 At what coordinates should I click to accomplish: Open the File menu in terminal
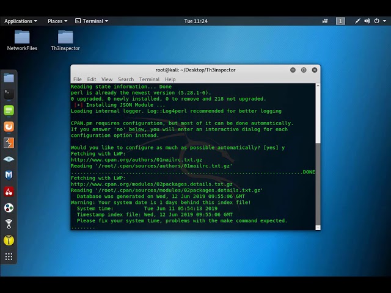(x=78, y=79)
